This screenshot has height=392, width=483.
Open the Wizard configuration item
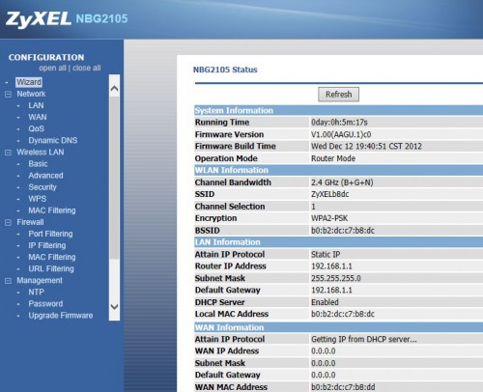29,82
